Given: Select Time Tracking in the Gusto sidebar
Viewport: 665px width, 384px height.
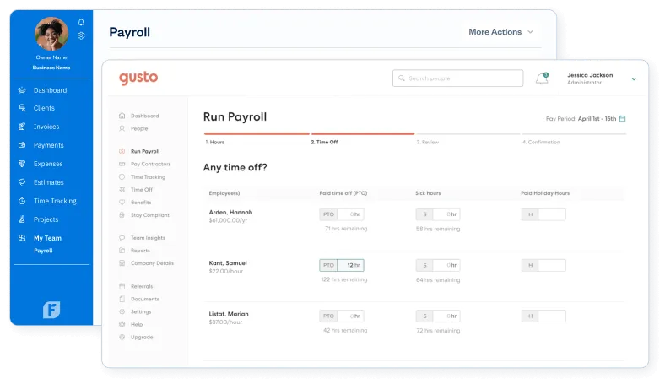Looking at the screenshot, I should 148,177.
